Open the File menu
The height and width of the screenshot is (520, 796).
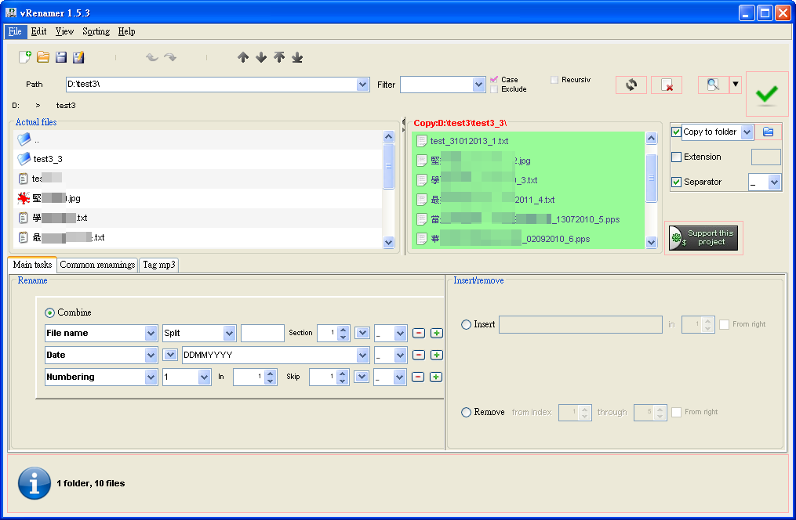click(15, 31)
